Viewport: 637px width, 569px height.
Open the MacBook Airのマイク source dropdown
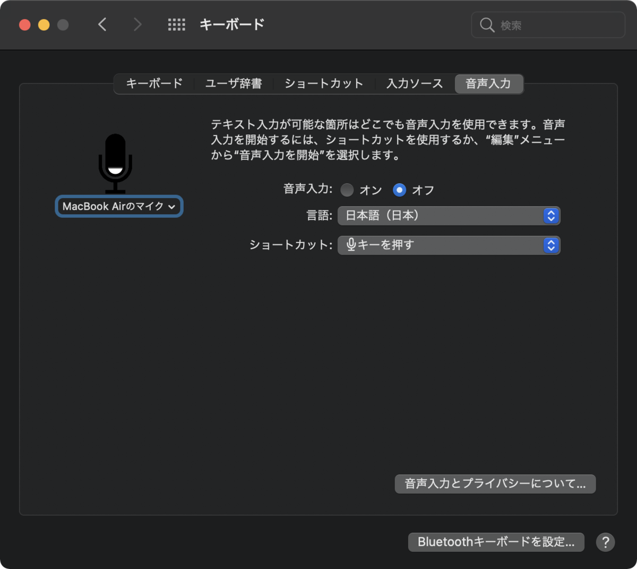tap(118, 206)
